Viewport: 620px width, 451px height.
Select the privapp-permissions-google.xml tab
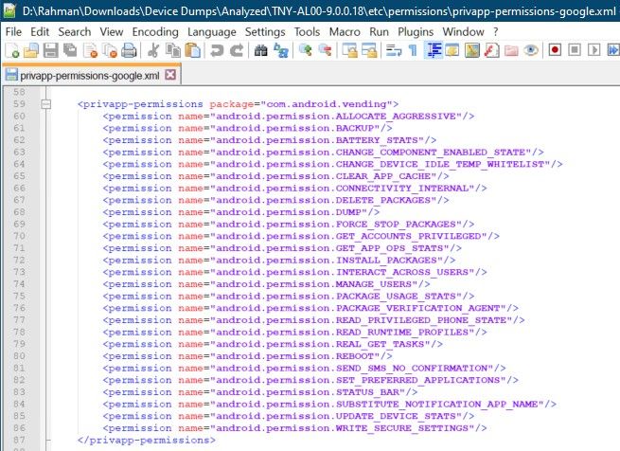click(x=90, y=75)
